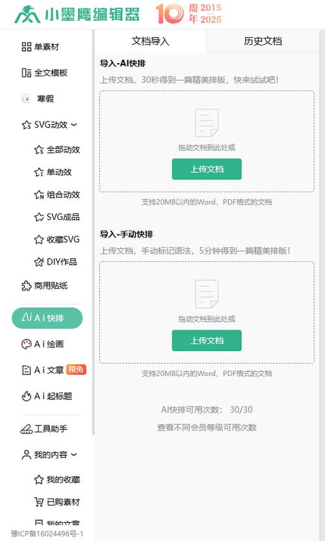325x541 pixels.
Task: Click the Ai文章 document icon
Action: click(27, 370)
